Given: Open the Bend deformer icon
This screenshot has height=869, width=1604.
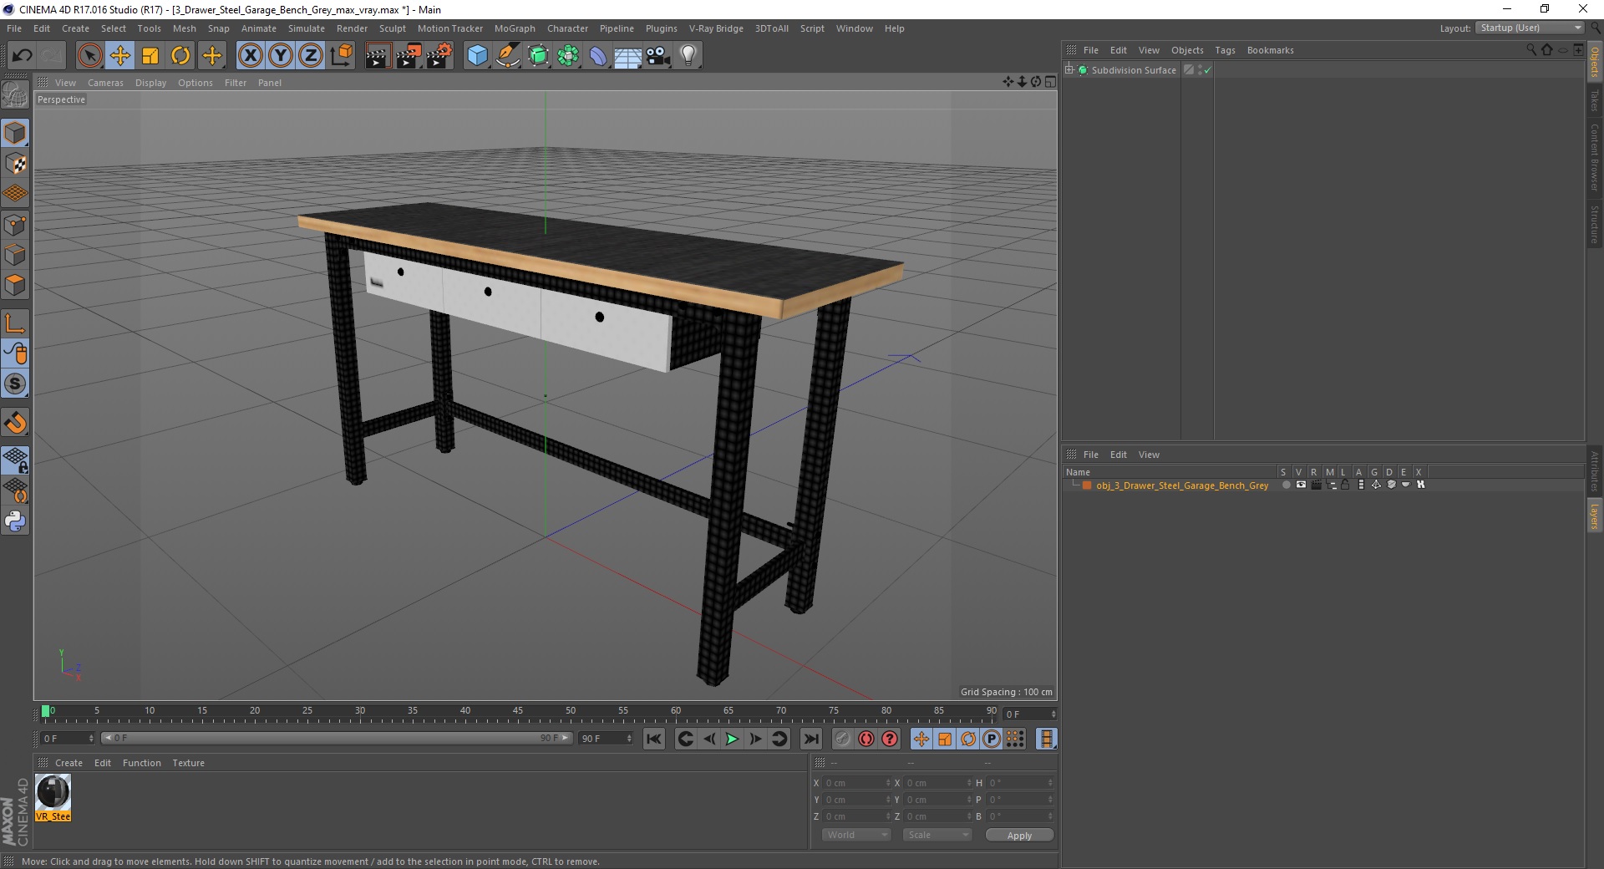Looking at the screenshot, I should coord(598,56).
